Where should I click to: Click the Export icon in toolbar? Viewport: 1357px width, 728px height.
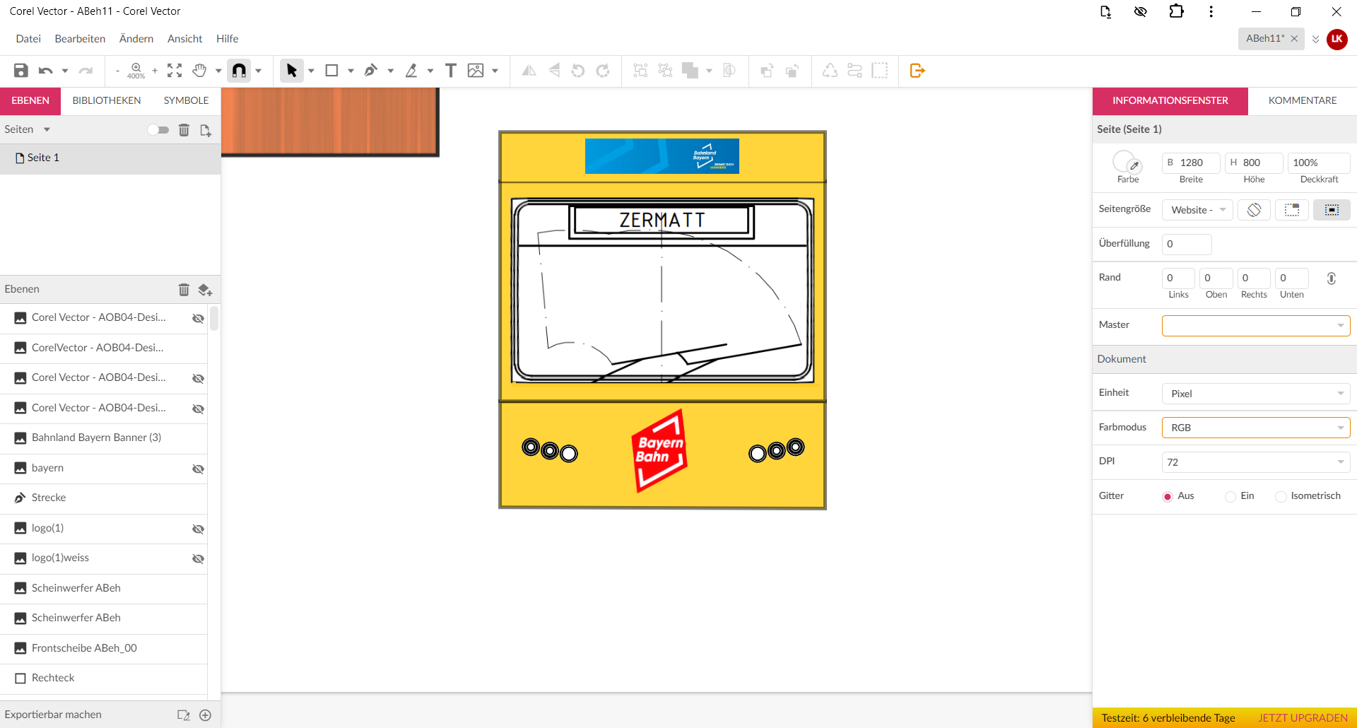[x=917, y=71]
